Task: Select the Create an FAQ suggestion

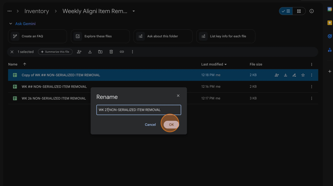Action: pos(37,36)
